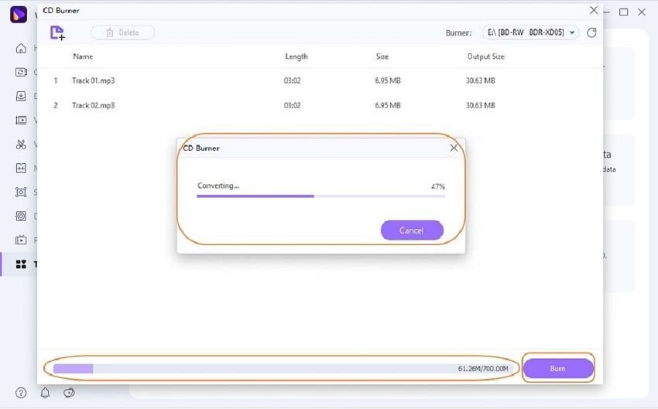Click the greyed-out Delete button

122,32
